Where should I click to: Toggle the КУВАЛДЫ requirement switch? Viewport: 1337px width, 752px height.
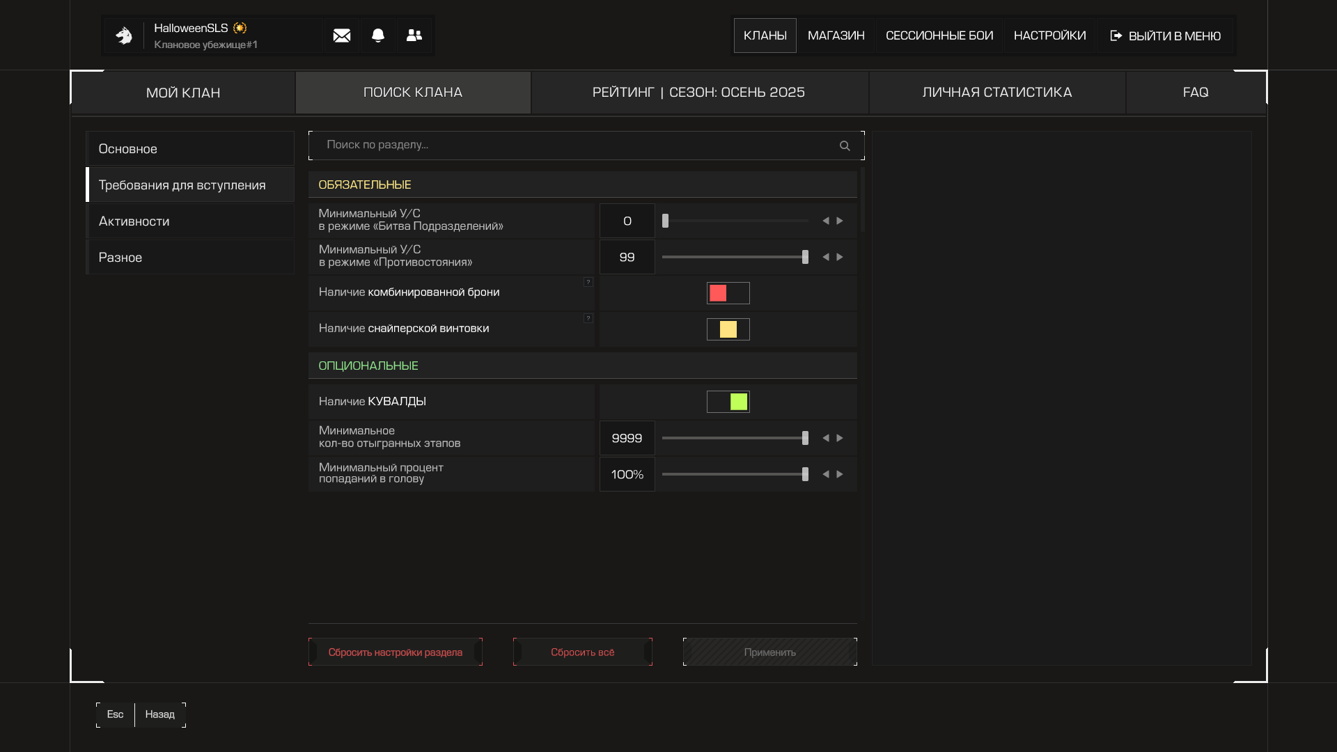728,402
